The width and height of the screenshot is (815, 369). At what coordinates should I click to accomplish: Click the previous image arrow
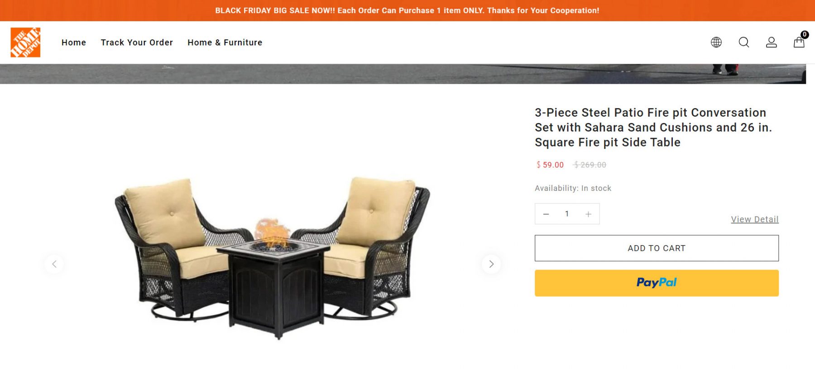(54, 264)
